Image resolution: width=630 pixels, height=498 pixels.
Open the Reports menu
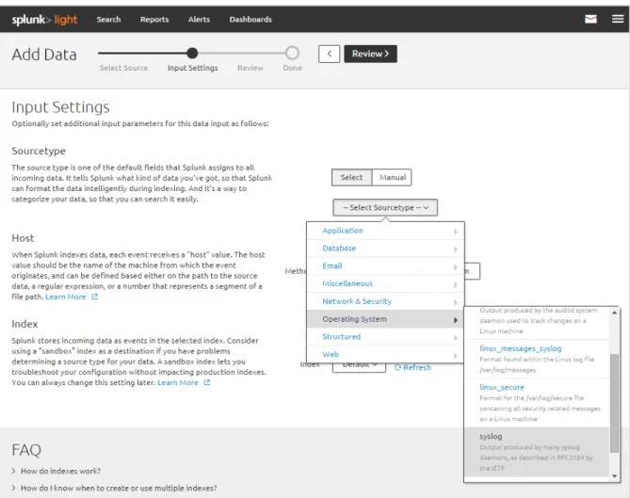tap(154, 19)
